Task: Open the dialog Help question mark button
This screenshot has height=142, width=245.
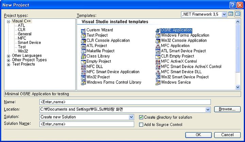Action: pyautogui.click(x=233, y=5)
